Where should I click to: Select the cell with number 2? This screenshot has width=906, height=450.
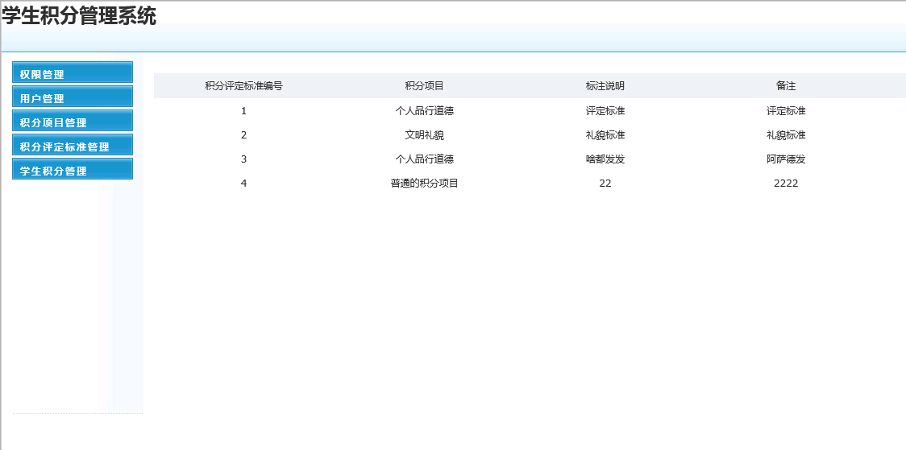tap(244, 135)
